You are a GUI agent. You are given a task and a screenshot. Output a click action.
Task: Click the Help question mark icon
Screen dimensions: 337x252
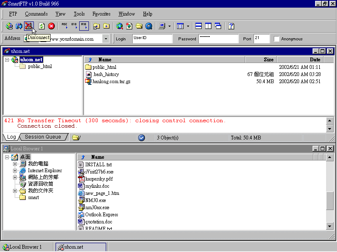[x=231, y=26]
